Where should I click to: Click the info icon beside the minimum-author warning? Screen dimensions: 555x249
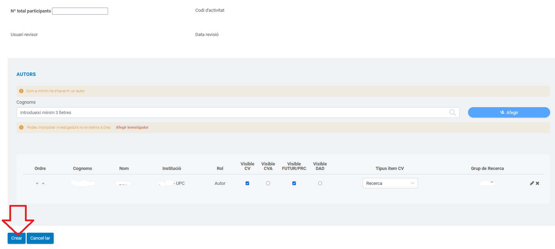pos(21,91)
